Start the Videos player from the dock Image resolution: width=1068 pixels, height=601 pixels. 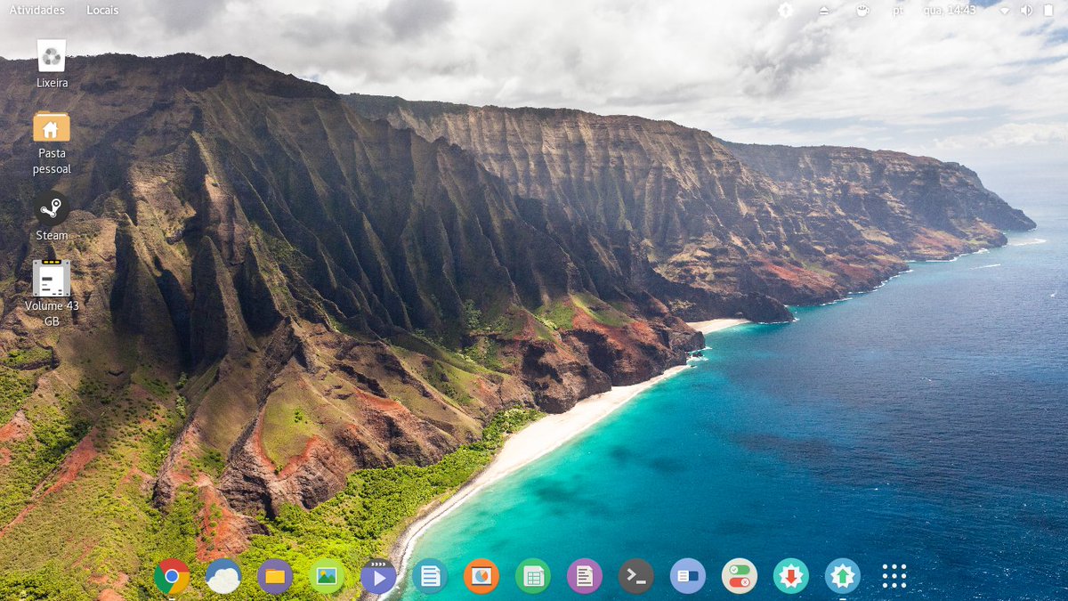377,576
